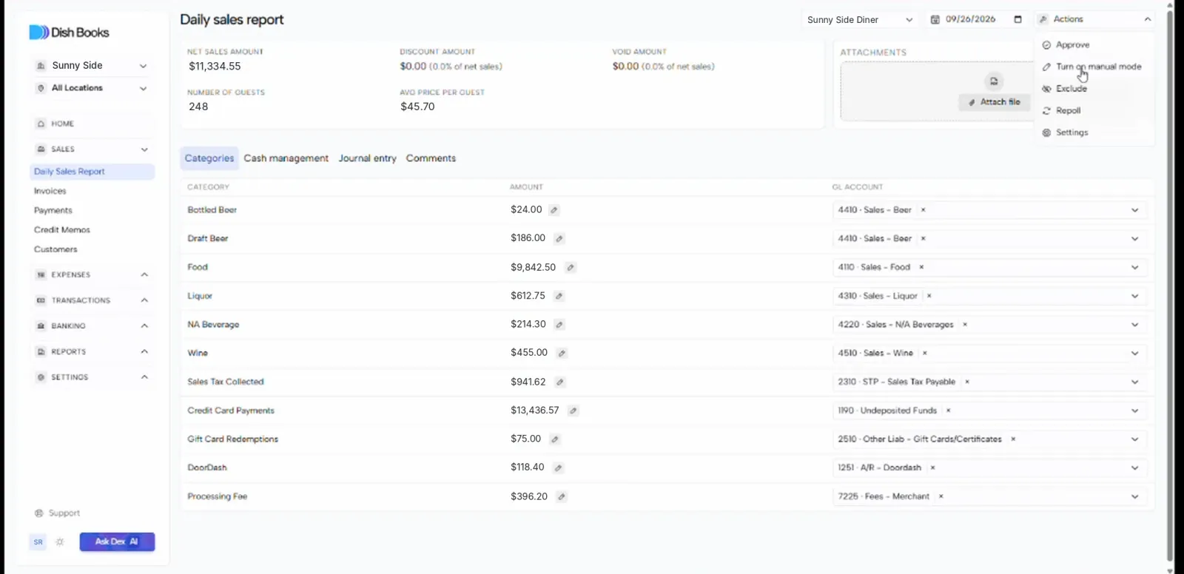
Task: Open the date picker calendar icon
Action: coord(1018,19)
